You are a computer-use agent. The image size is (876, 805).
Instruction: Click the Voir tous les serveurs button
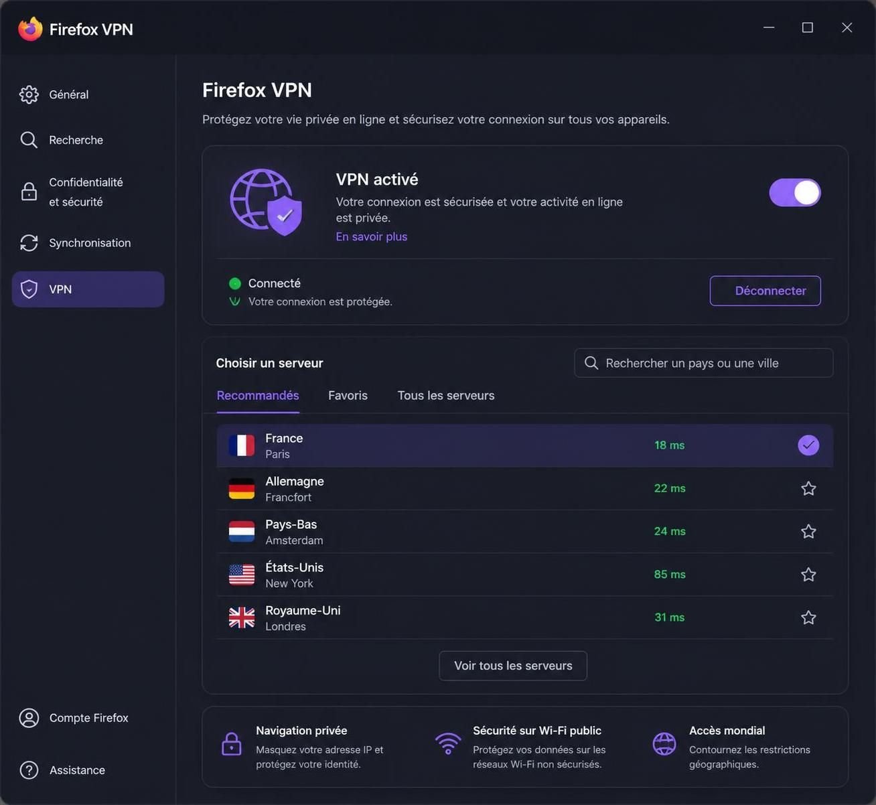(x=513, y=666)
